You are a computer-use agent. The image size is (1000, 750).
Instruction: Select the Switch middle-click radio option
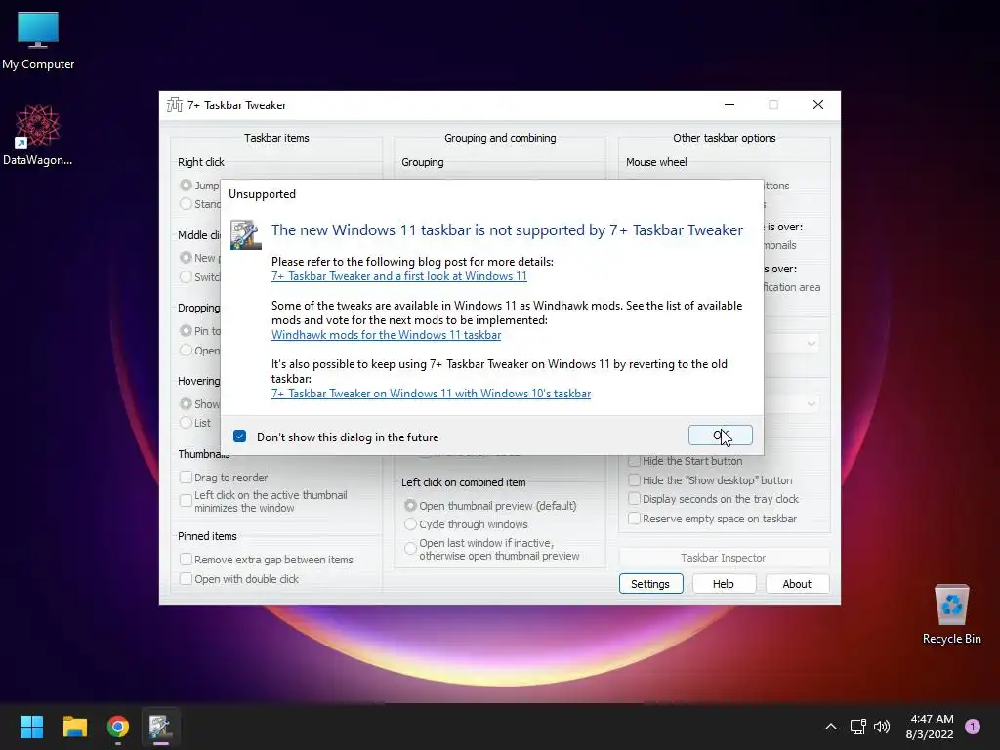[186, 276]
